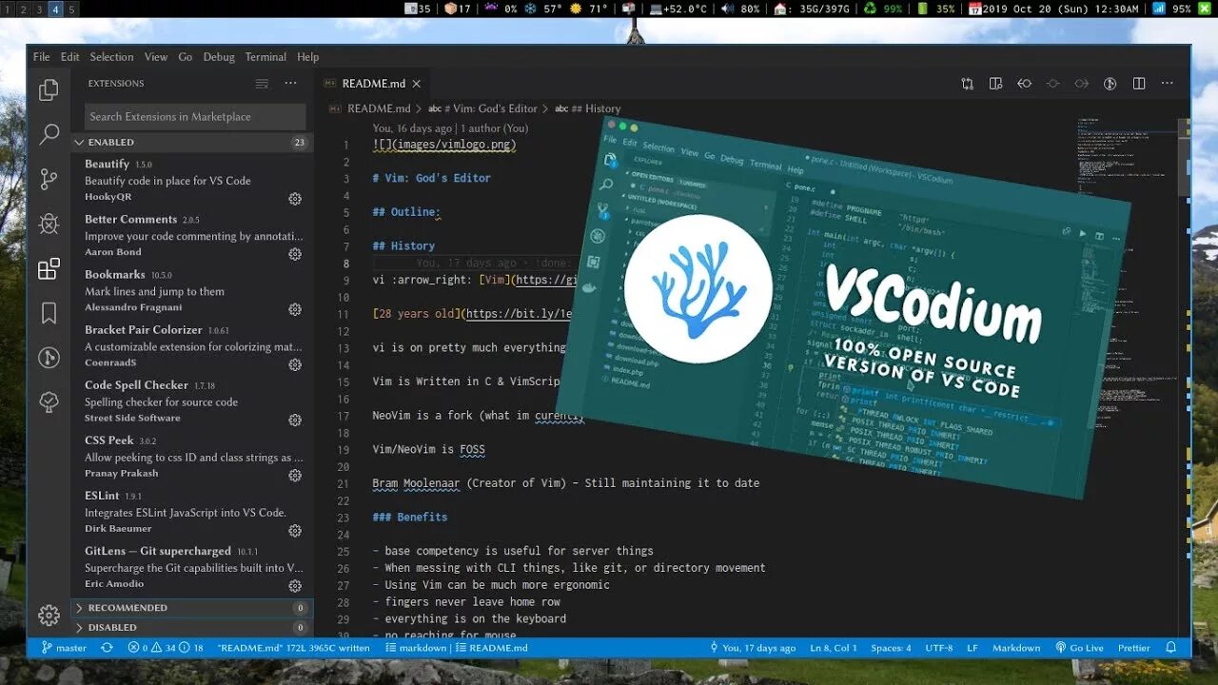Click clear extensions filter list icon
This screenshot has width=1218, height=685.
click(262, 84)
